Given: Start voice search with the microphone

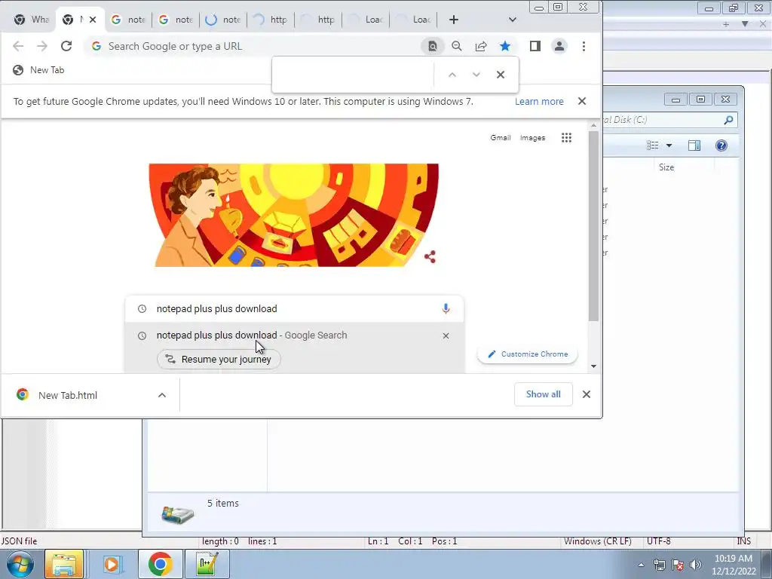Looking at the screenshot, I should (x=446, y=308).
